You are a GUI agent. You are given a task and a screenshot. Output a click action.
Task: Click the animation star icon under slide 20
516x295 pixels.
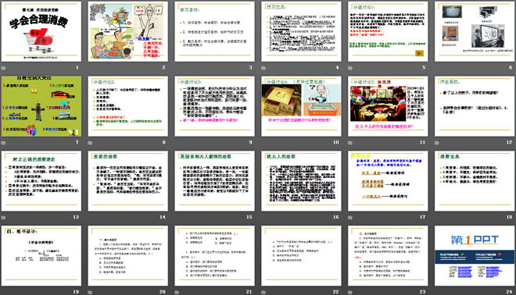pyautogui.click(x=90, y=292)
